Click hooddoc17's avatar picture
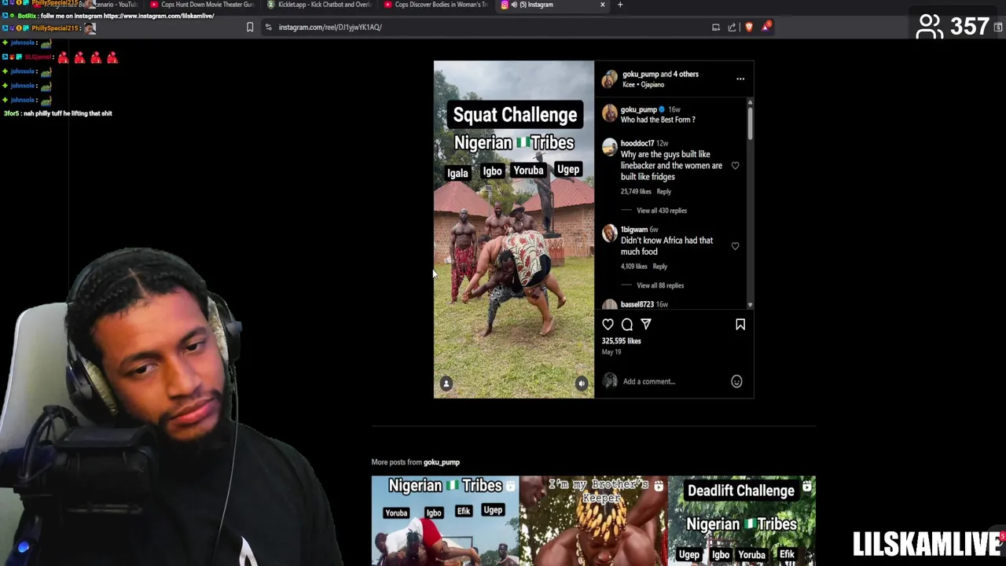 pos(610,148)
